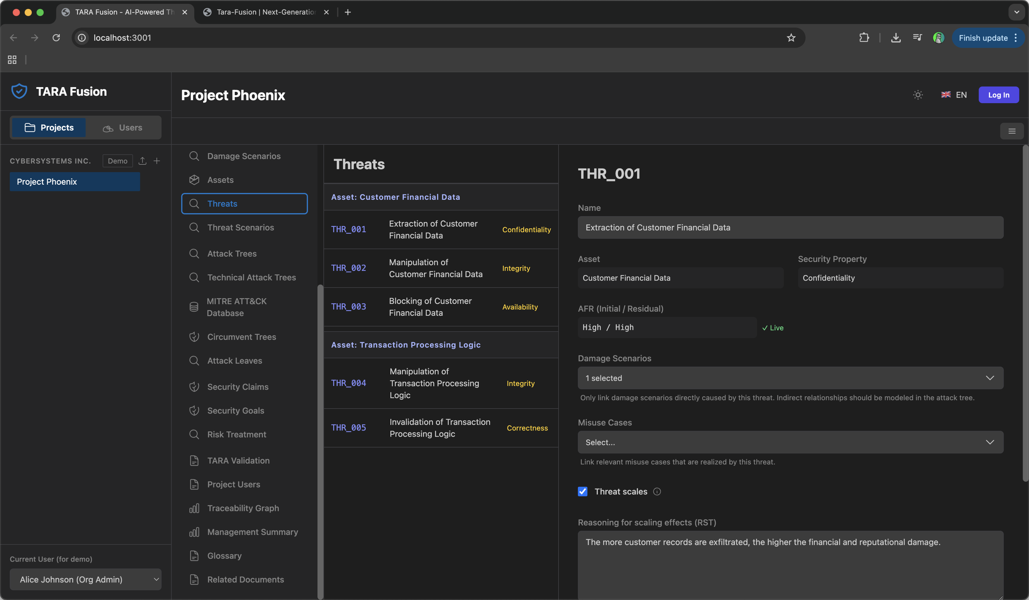Open the MITRE ATT&CK Database section
Screen dimensions: 1029x600
[x=237, y=307]
